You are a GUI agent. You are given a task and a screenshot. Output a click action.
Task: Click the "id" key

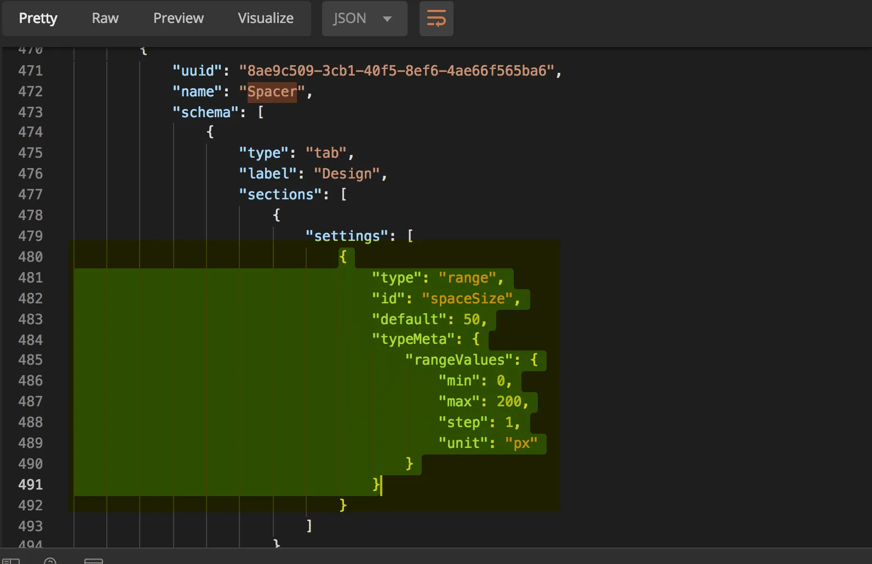[x=388, y=298]
